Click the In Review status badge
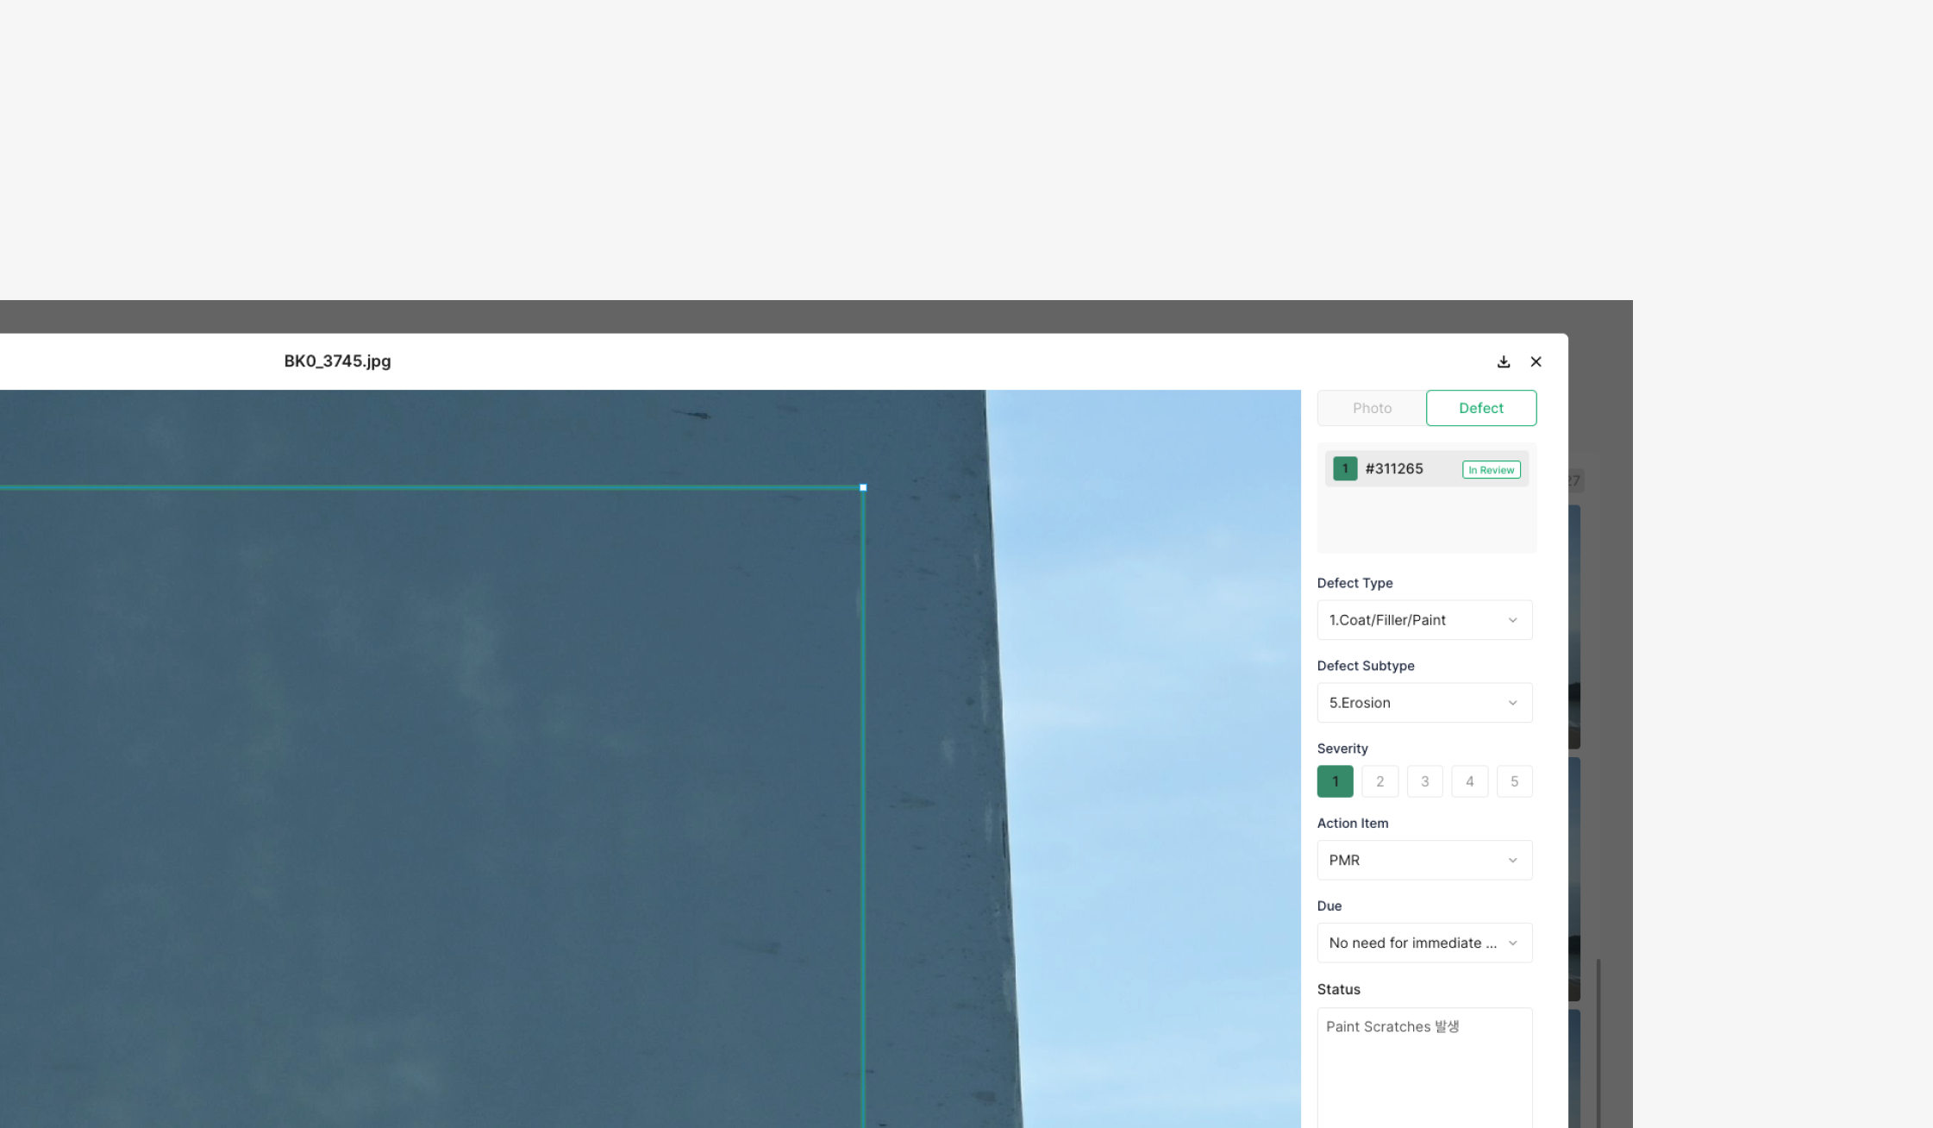Viewport: 1933px width, 1128px height. (1491, 470)
